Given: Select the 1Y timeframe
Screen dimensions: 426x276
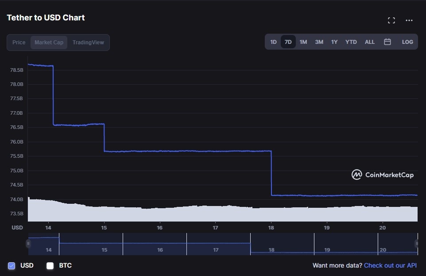Looking at the screenshot, I should (x=334, y=41).
